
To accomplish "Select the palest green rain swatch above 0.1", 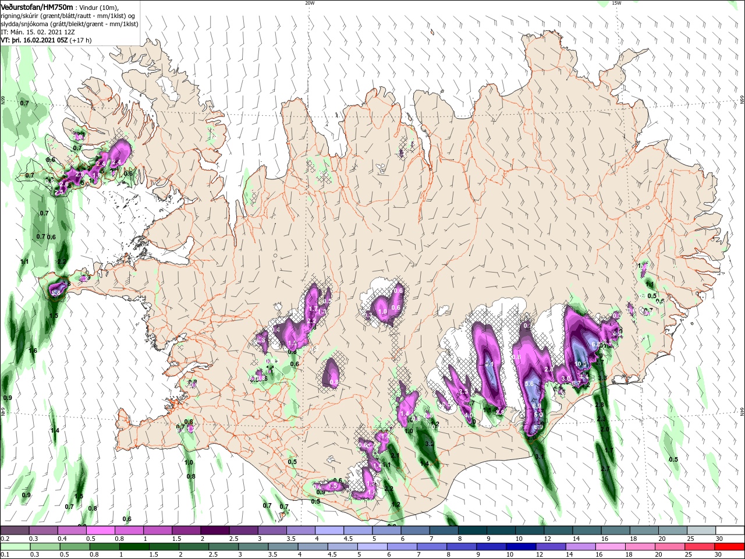I will click(15, 547).
